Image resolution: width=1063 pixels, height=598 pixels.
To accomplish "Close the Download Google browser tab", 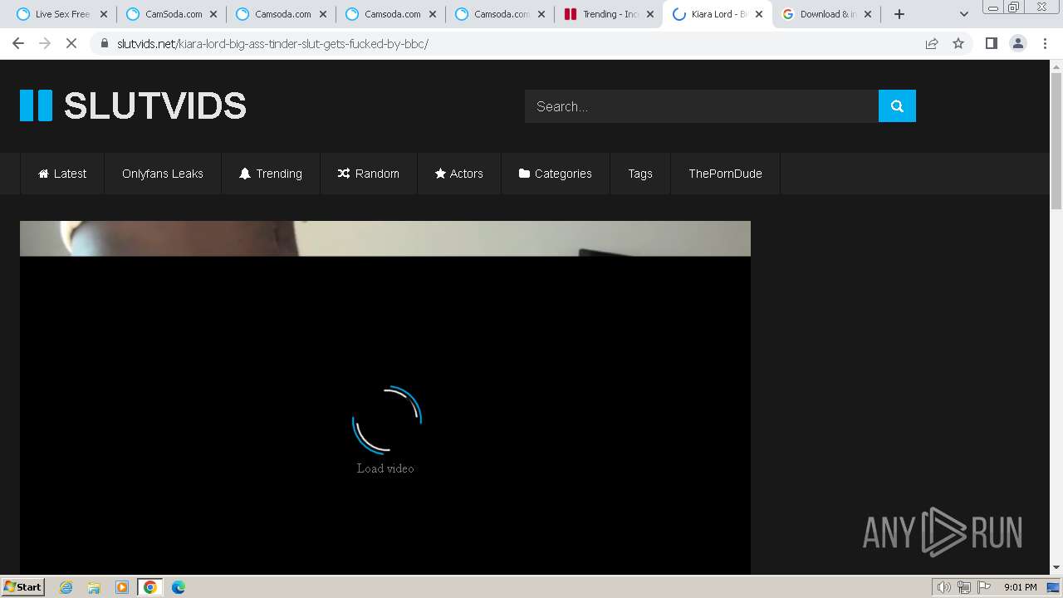I will (869, 14).
